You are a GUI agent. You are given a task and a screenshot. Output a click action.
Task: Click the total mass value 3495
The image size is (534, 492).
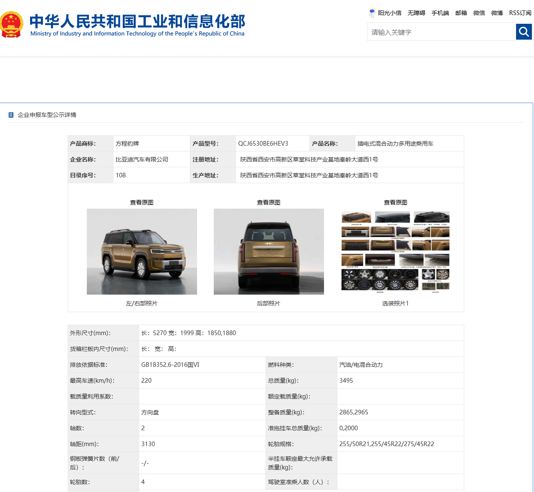346,381
